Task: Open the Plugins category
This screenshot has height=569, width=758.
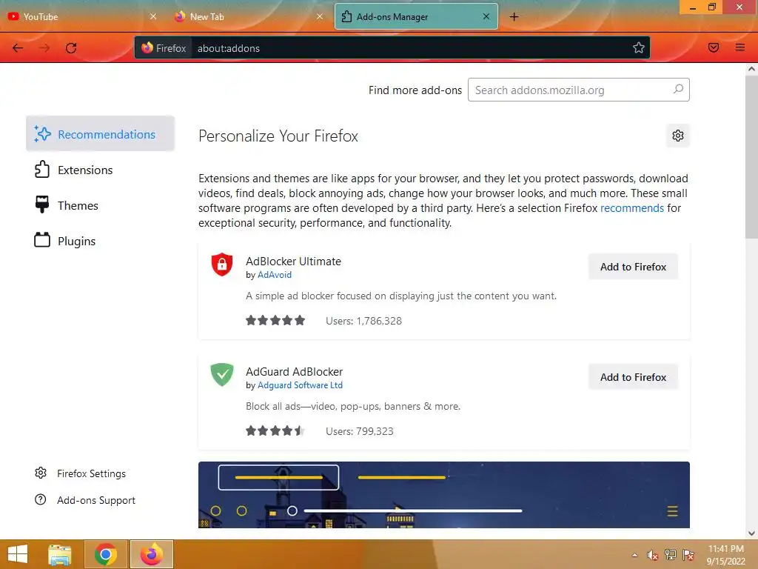Action: point(100,241)
